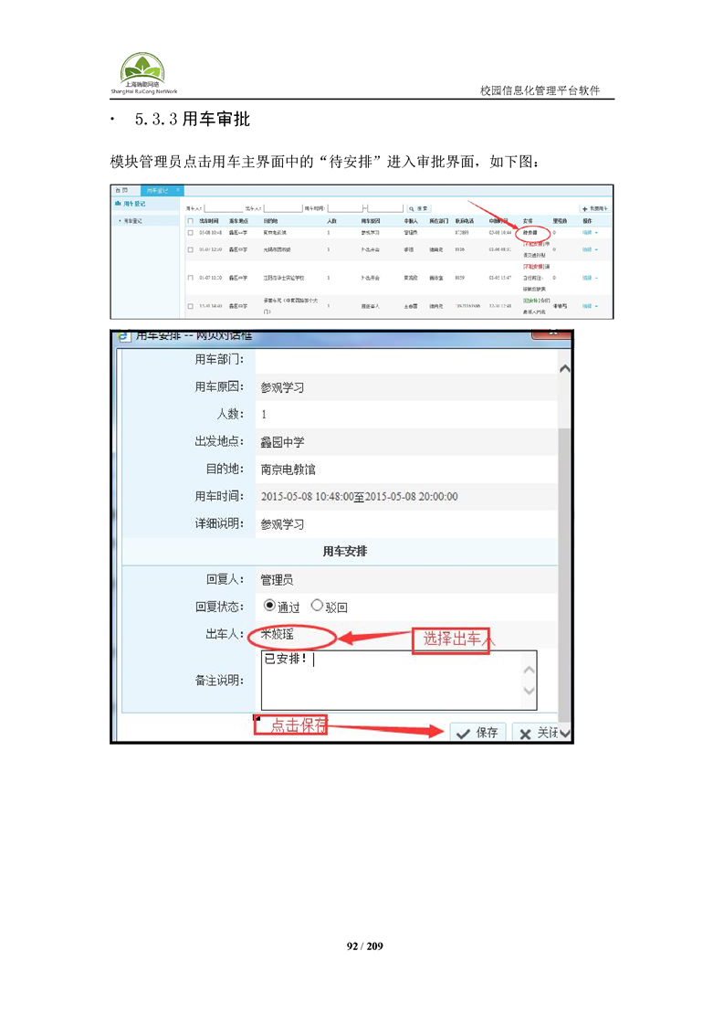This screenshot has height=1025, width=724.
Task: Click the 备注说明 textarea scroll-down arrow
Action: 530,691
